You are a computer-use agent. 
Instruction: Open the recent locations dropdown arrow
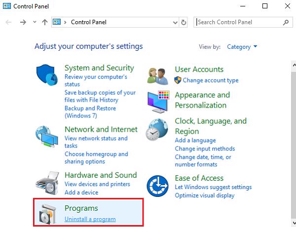[x=34, y=22]
